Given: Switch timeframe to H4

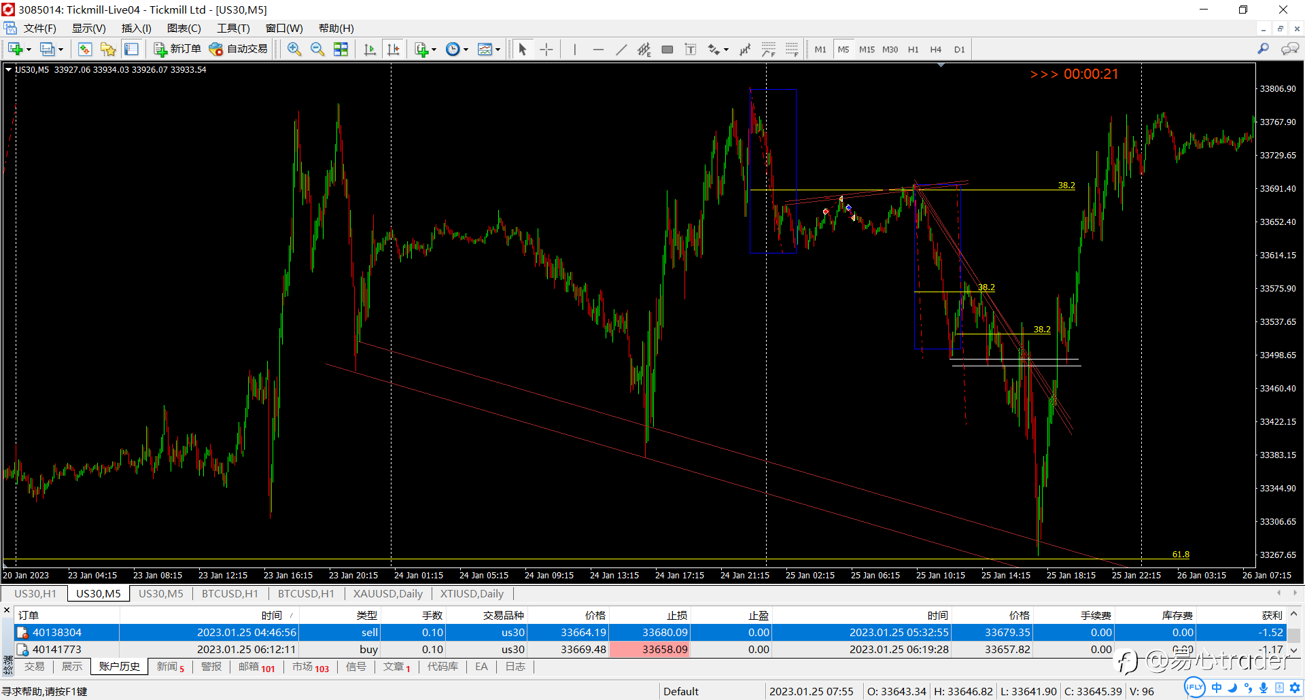Looking at the screenshot, I should click(936, 49).
